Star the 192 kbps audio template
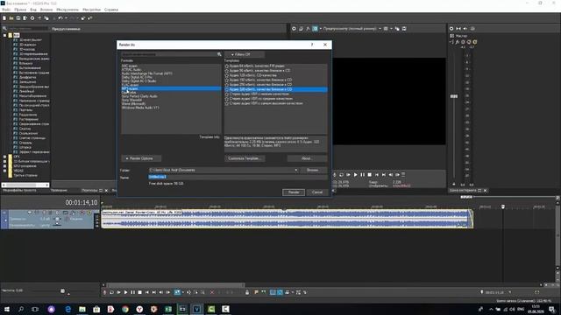Image resolution: width=561 pixels, height=315 pixels. pos(226,80)
